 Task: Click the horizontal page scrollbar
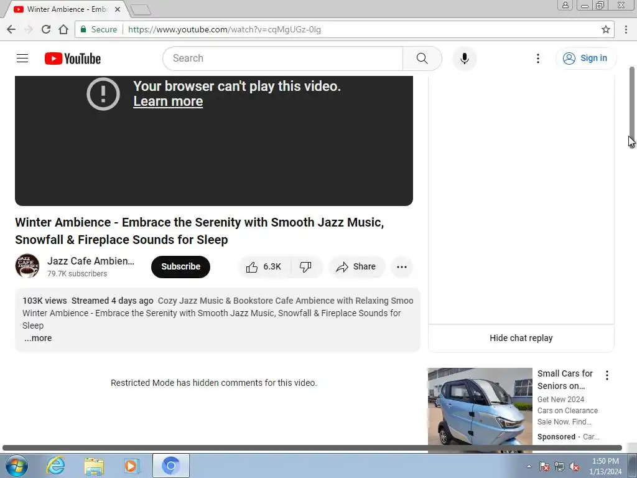(x=312, y=448)
